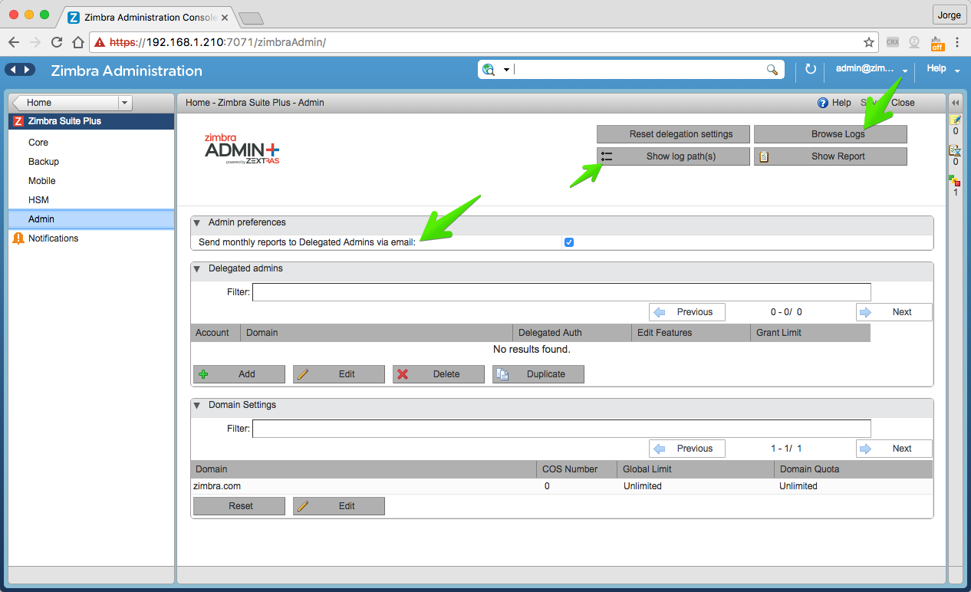Sort by Account column header

tap(216, 333)
